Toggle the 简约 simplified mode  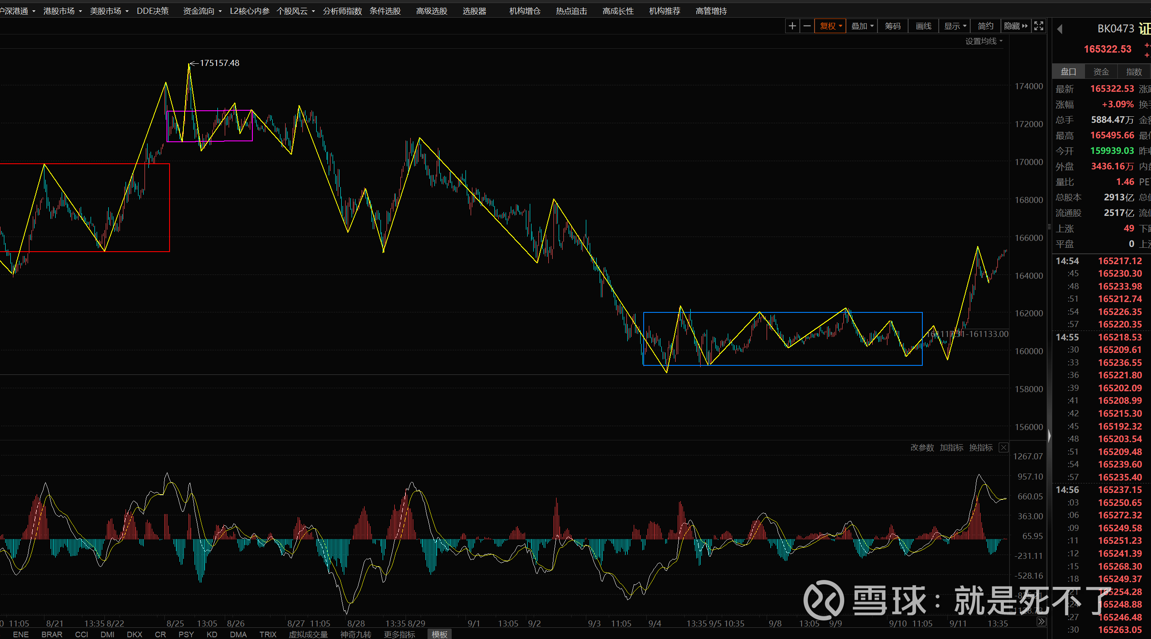985,26
